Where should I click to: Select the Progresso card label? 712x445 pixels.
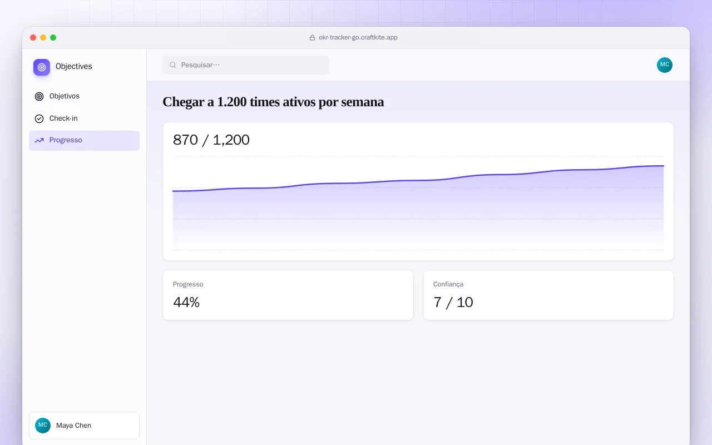(x=188, y=284)
